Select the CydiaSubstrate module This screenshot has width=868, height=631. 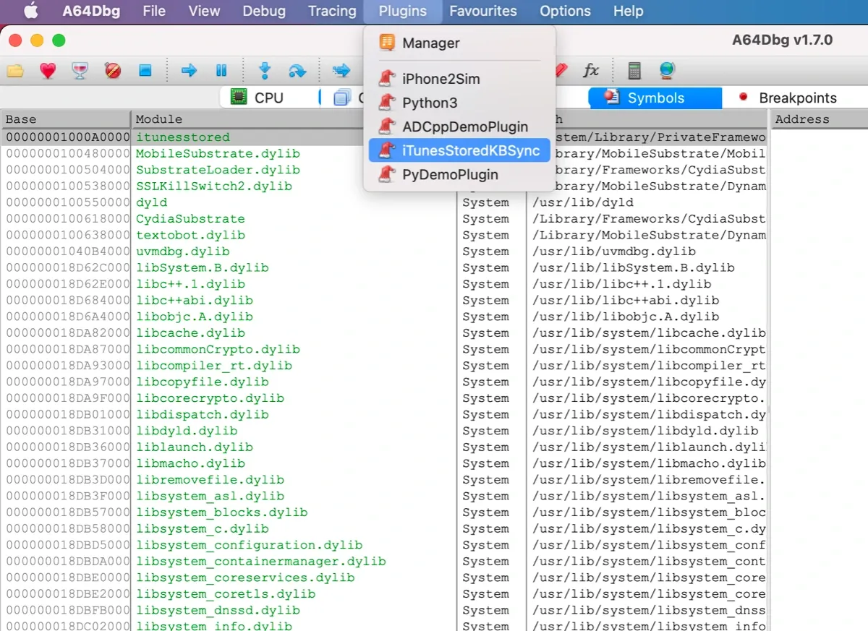190,218
